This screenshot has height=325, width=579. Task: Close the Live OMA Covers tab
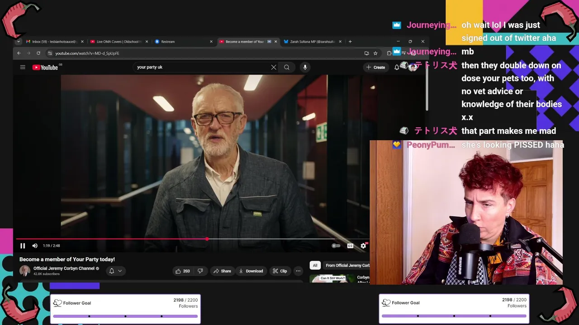click(147, 42)
